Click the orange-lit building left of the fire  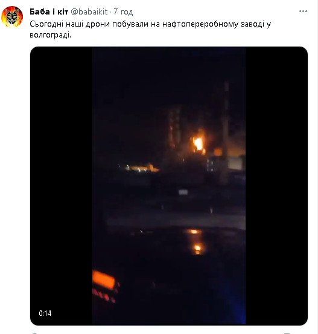tap(142, 168)
